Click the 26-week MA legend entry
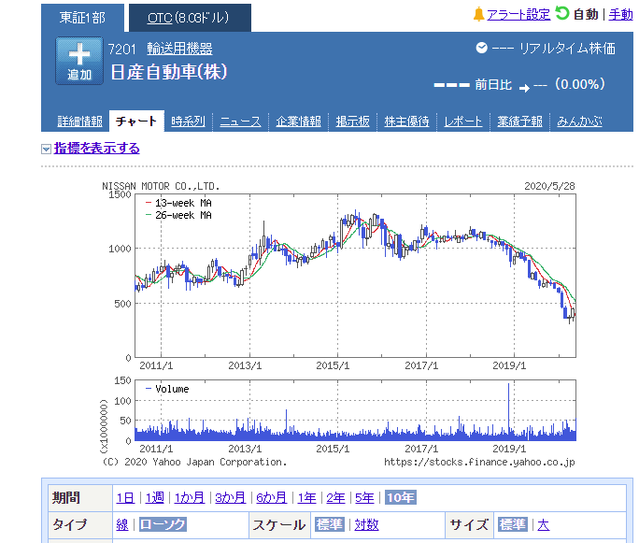This screenshot has height=543, width=639. tap(179, 215)
